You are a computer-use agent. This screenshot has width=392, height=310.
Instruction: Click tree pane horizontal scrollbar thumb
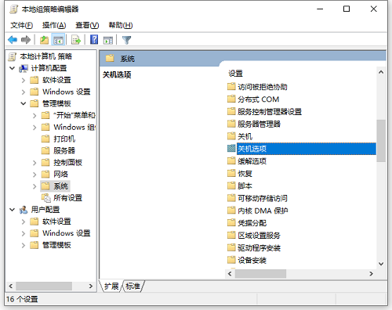click(44, 287)
